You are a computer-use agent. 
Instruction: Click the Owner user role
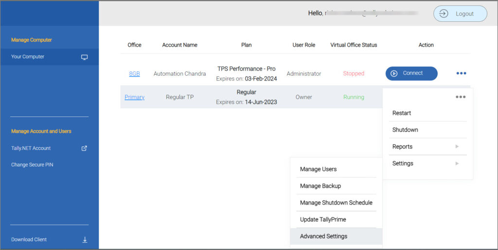[x=303, y=97]
